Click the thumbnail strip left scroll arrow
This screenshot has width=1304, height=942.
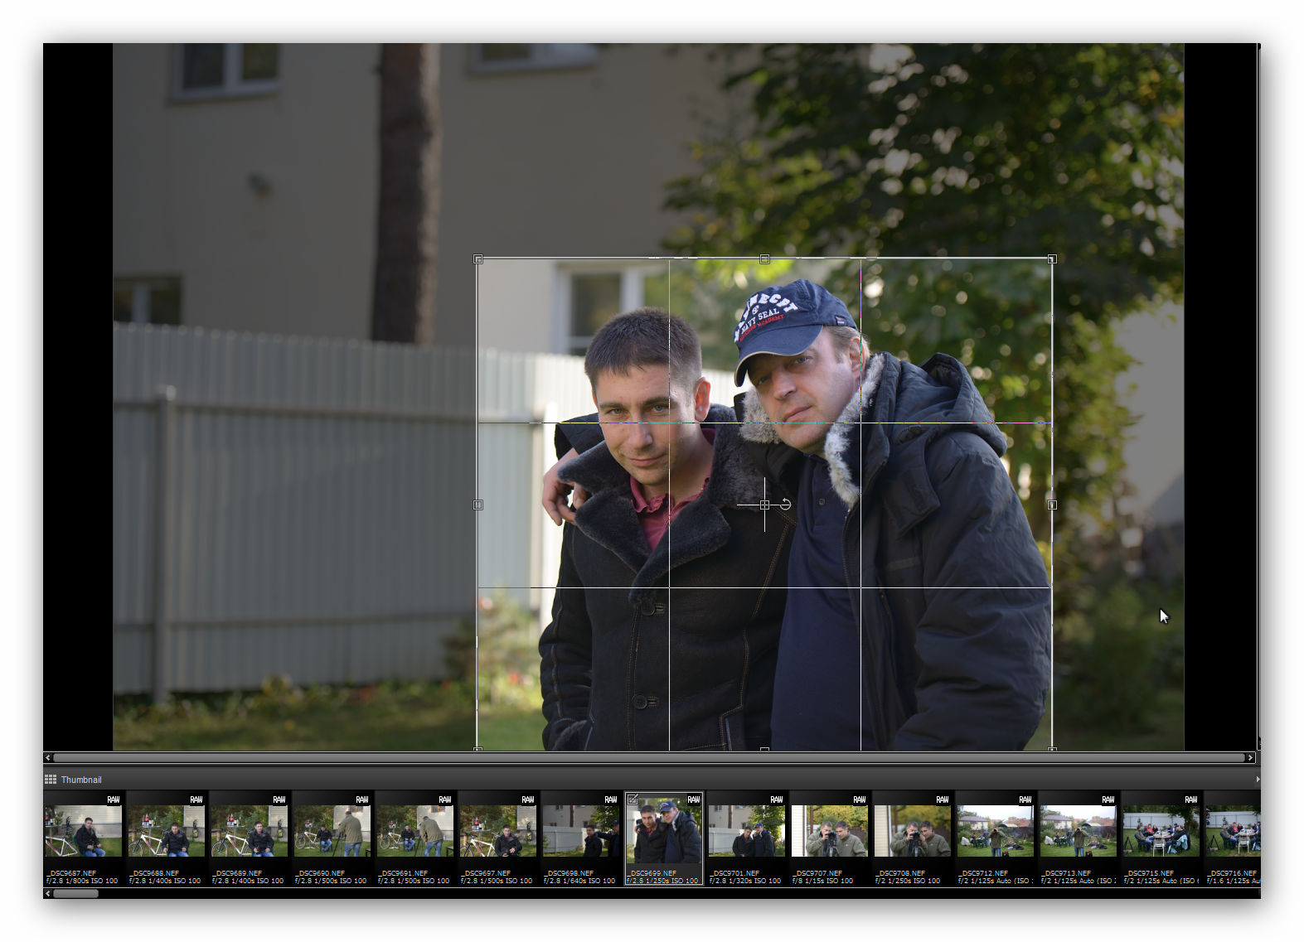pos(48,893)
